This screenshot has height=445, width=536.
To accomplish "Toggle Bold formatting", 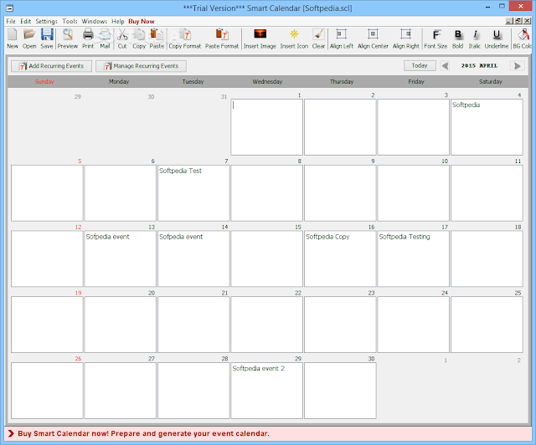I will point(458,38).
